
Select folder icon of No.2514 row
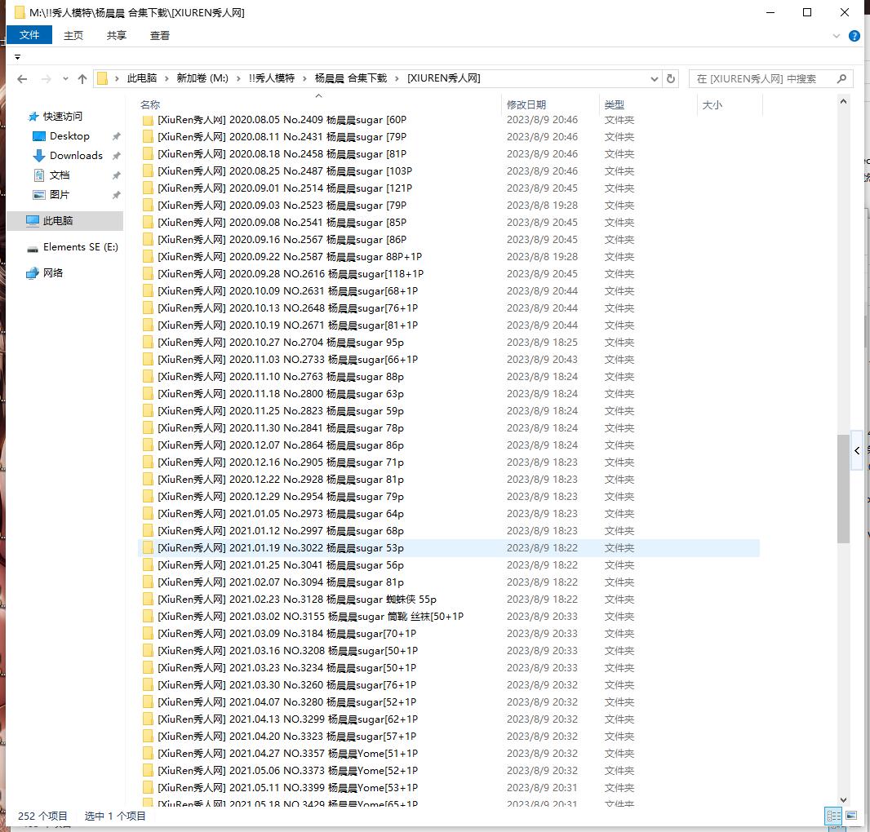(x=148, y=188)
